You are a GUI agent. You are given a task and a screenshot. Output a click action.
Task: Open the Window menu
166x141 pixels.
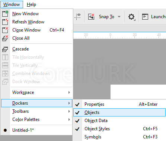[x=12, y=4]
